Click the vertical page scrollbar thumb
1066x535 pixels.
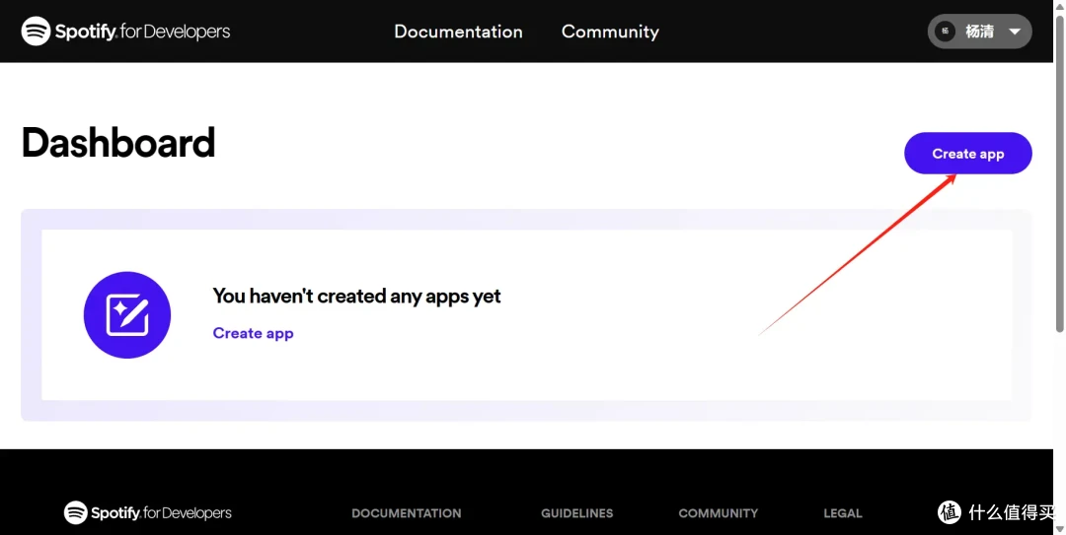[x=1059, y=173]
